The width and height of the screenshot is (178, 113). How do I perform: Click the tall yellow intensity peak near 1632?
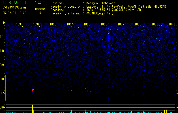[33, 109]
